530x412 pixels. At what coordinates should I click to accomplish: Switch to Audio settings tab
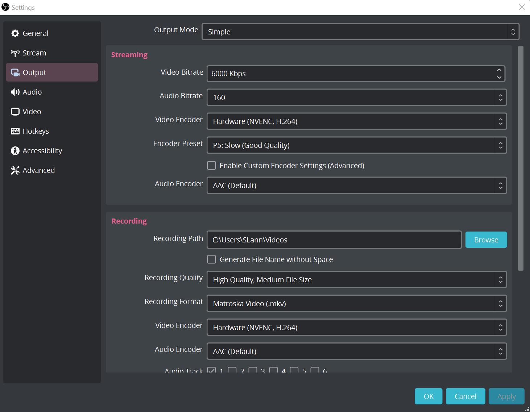52,92
